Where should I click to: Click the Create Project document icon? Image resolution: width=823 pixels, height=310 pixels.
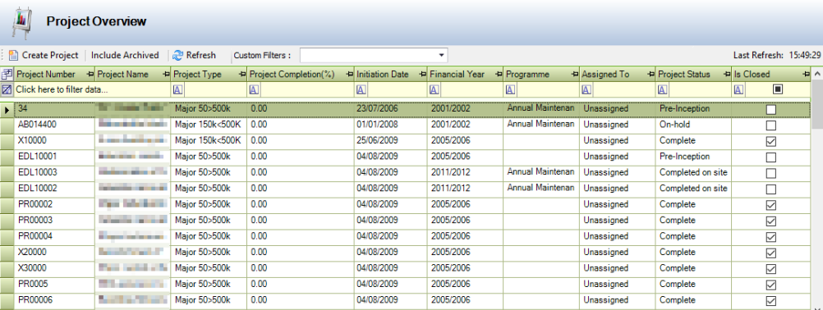14,55
